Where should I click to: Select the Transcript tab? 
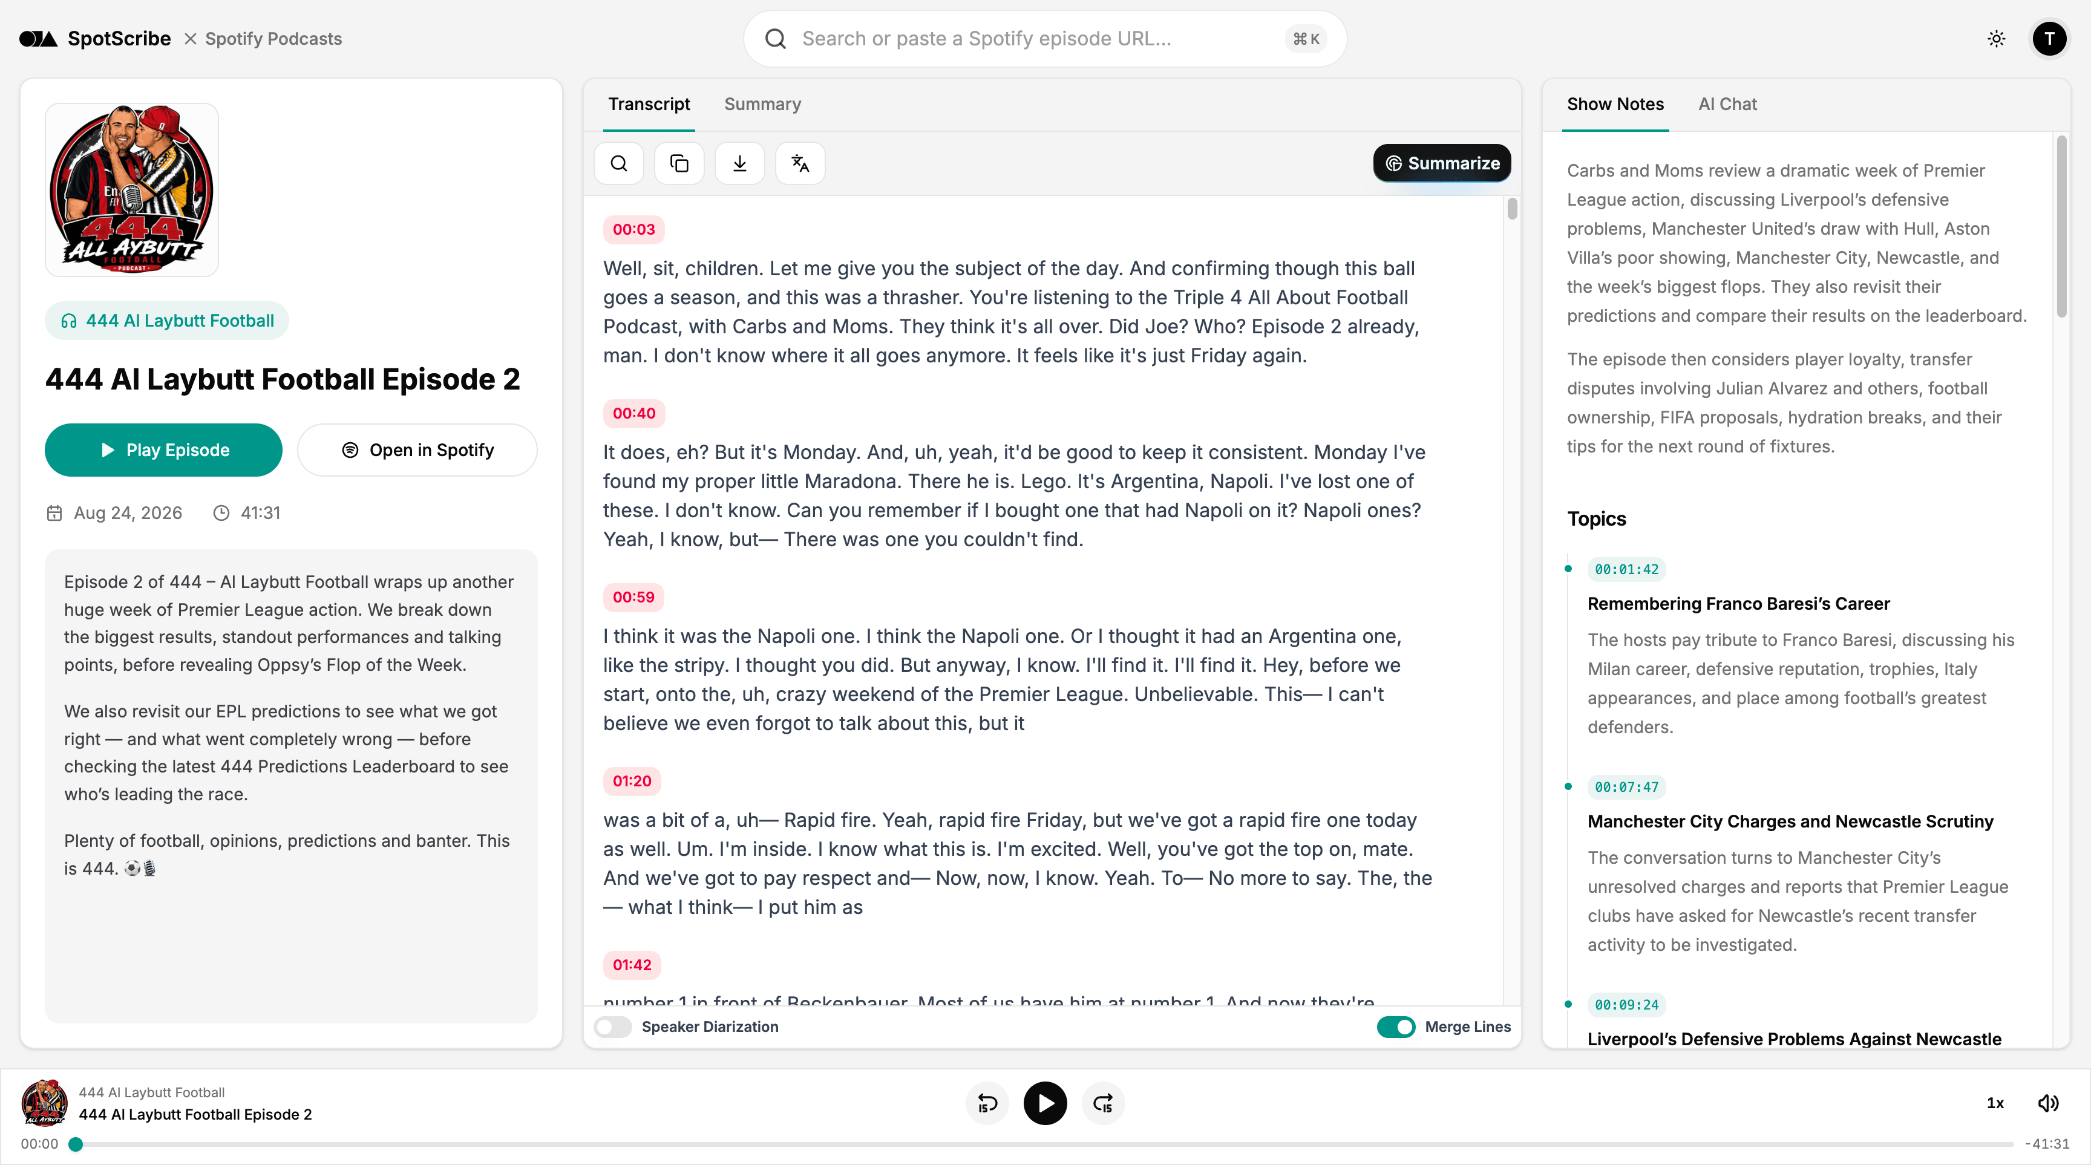point(649,105)
